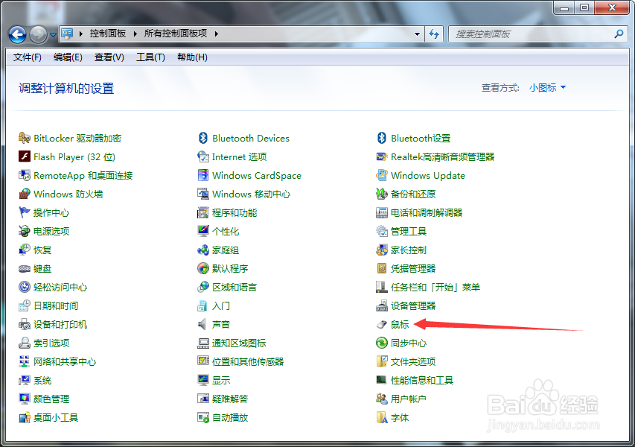This screenshot has width=635, height=447.
Task: Open the 性能信息和工具 link
Action: coord(422,380)
